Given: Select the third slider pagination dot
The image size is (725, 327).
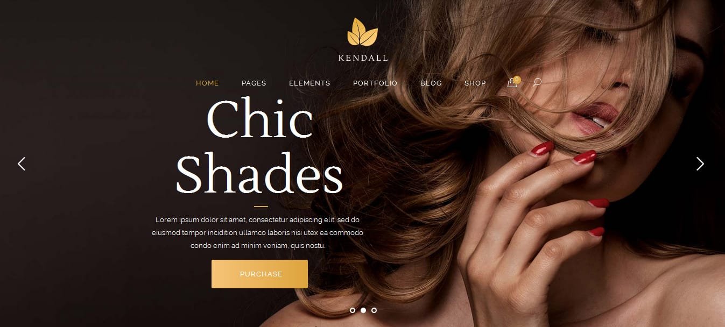Looking at the screenshot, I should point(374,310).
